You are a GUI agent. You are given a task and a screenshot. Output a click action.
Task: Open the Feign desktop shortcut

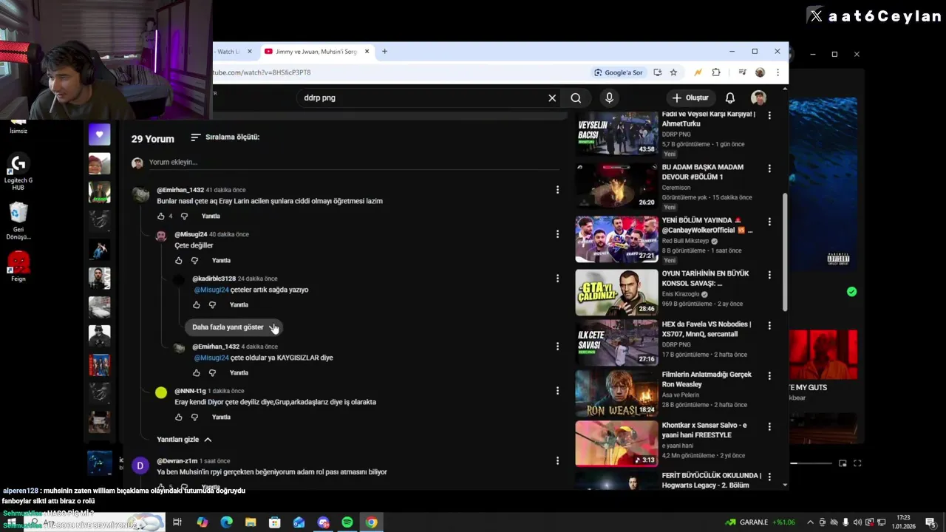18,267
